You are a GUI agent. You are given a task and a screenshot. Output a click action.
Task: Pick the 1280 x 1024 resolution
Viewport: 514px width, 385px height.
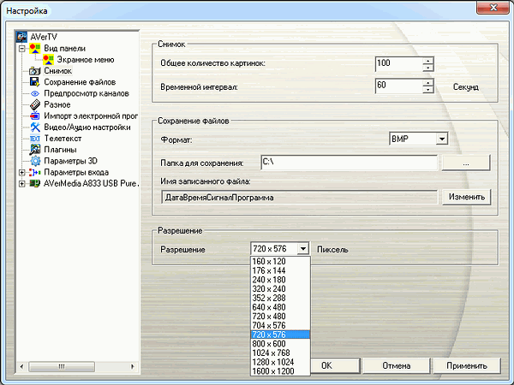coord(280,362)
